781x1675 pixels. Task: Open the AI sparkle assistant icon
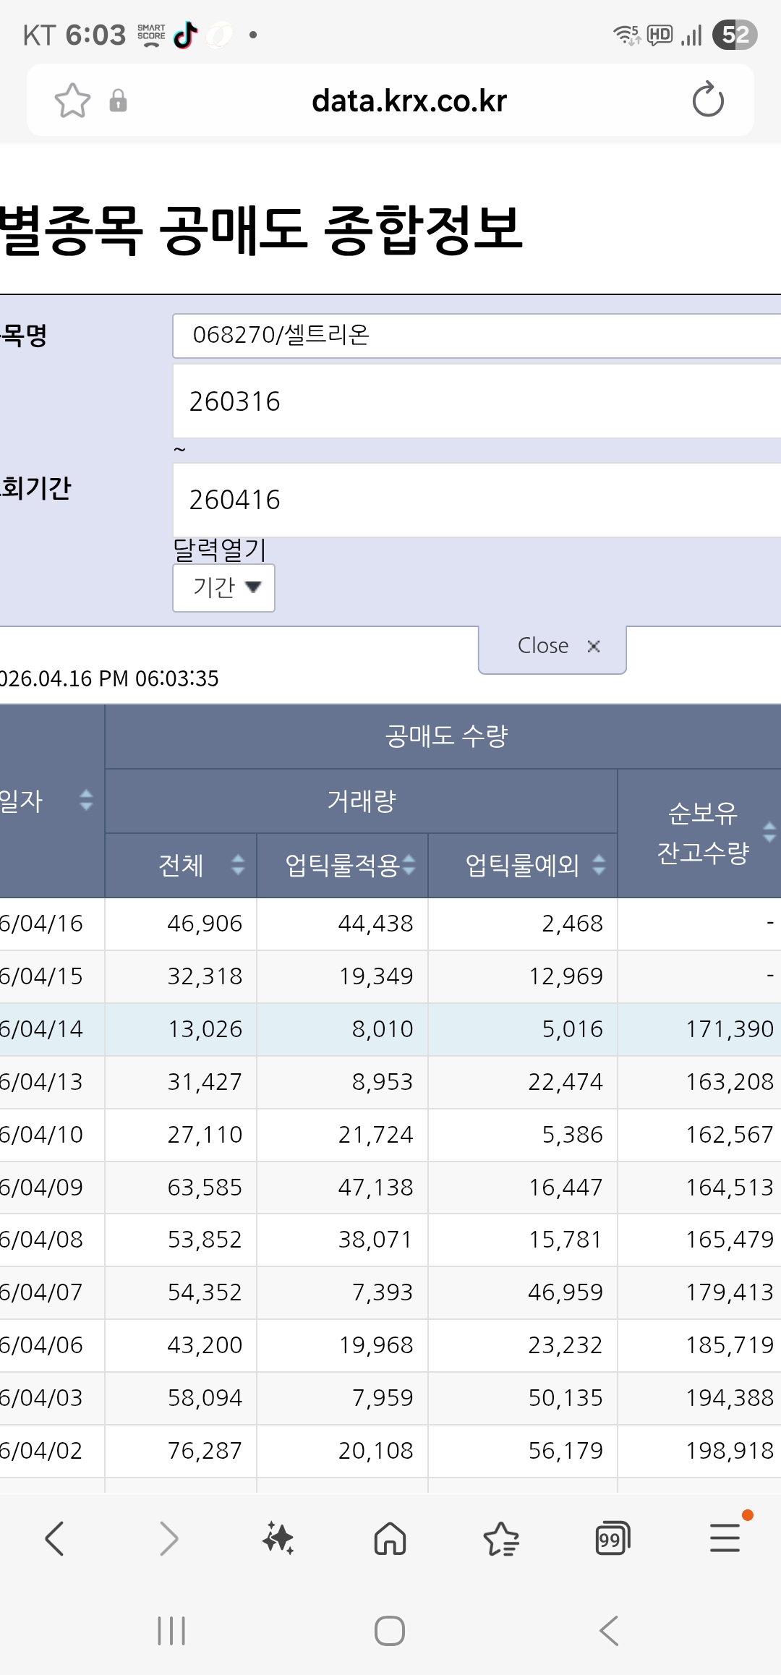278,1538
